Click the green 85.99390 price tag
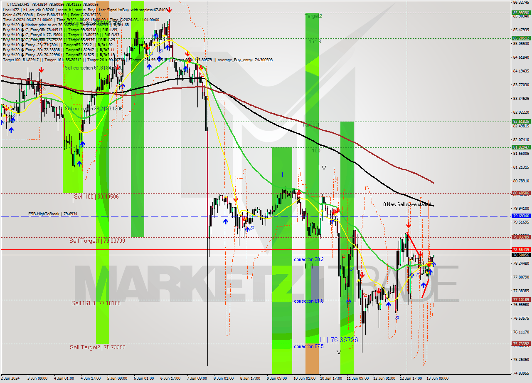This screenshot has width=532, height=383. [521, 13]
